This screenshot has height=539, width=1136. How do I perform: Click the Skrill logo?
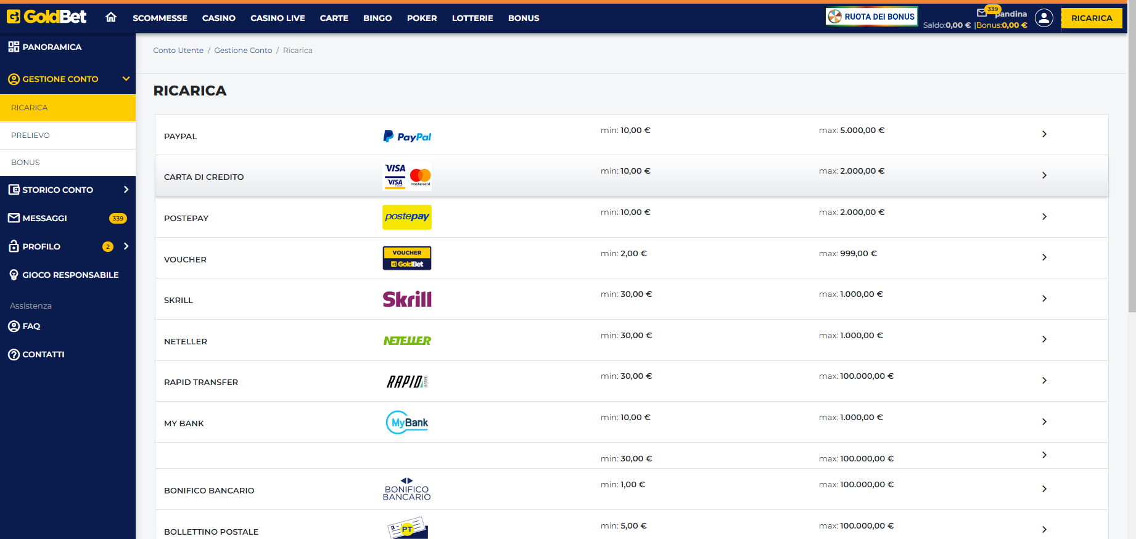click(407, 299)
